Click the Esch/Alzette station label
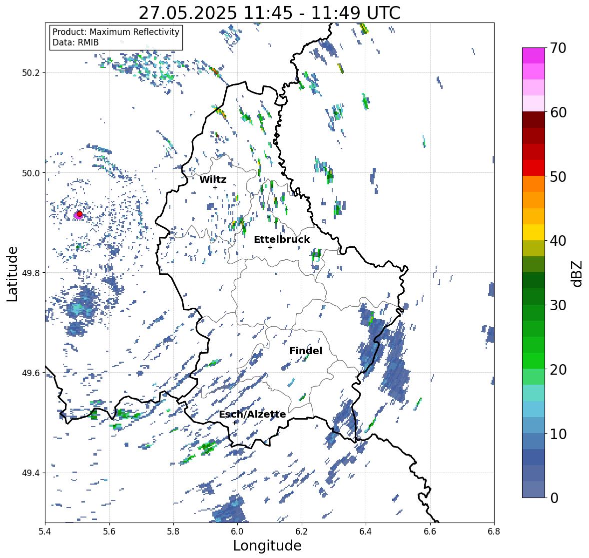The width and height of the screenshot is (589, 558). [x=252, y=414]
